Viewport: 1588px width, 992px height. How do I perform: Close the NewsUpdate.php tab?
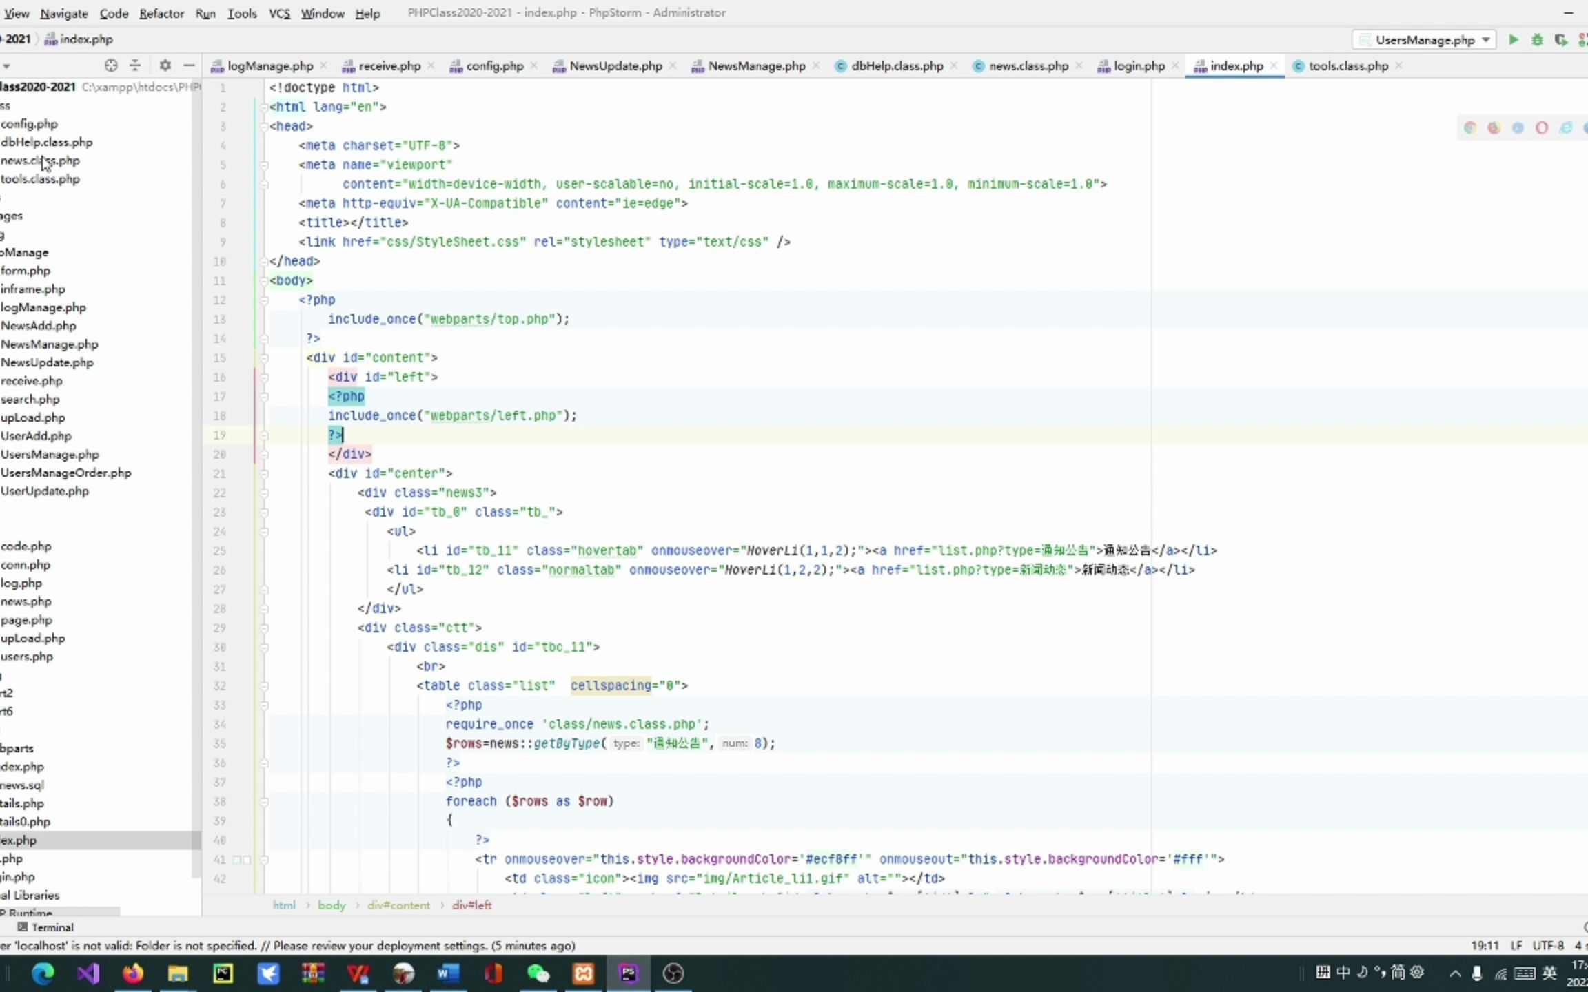click(673, 65)
